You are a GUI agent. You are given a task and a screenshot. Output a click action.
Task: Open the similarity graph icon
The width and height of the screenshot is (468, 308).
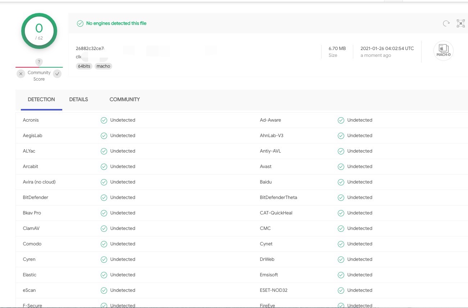coord(461,23)
